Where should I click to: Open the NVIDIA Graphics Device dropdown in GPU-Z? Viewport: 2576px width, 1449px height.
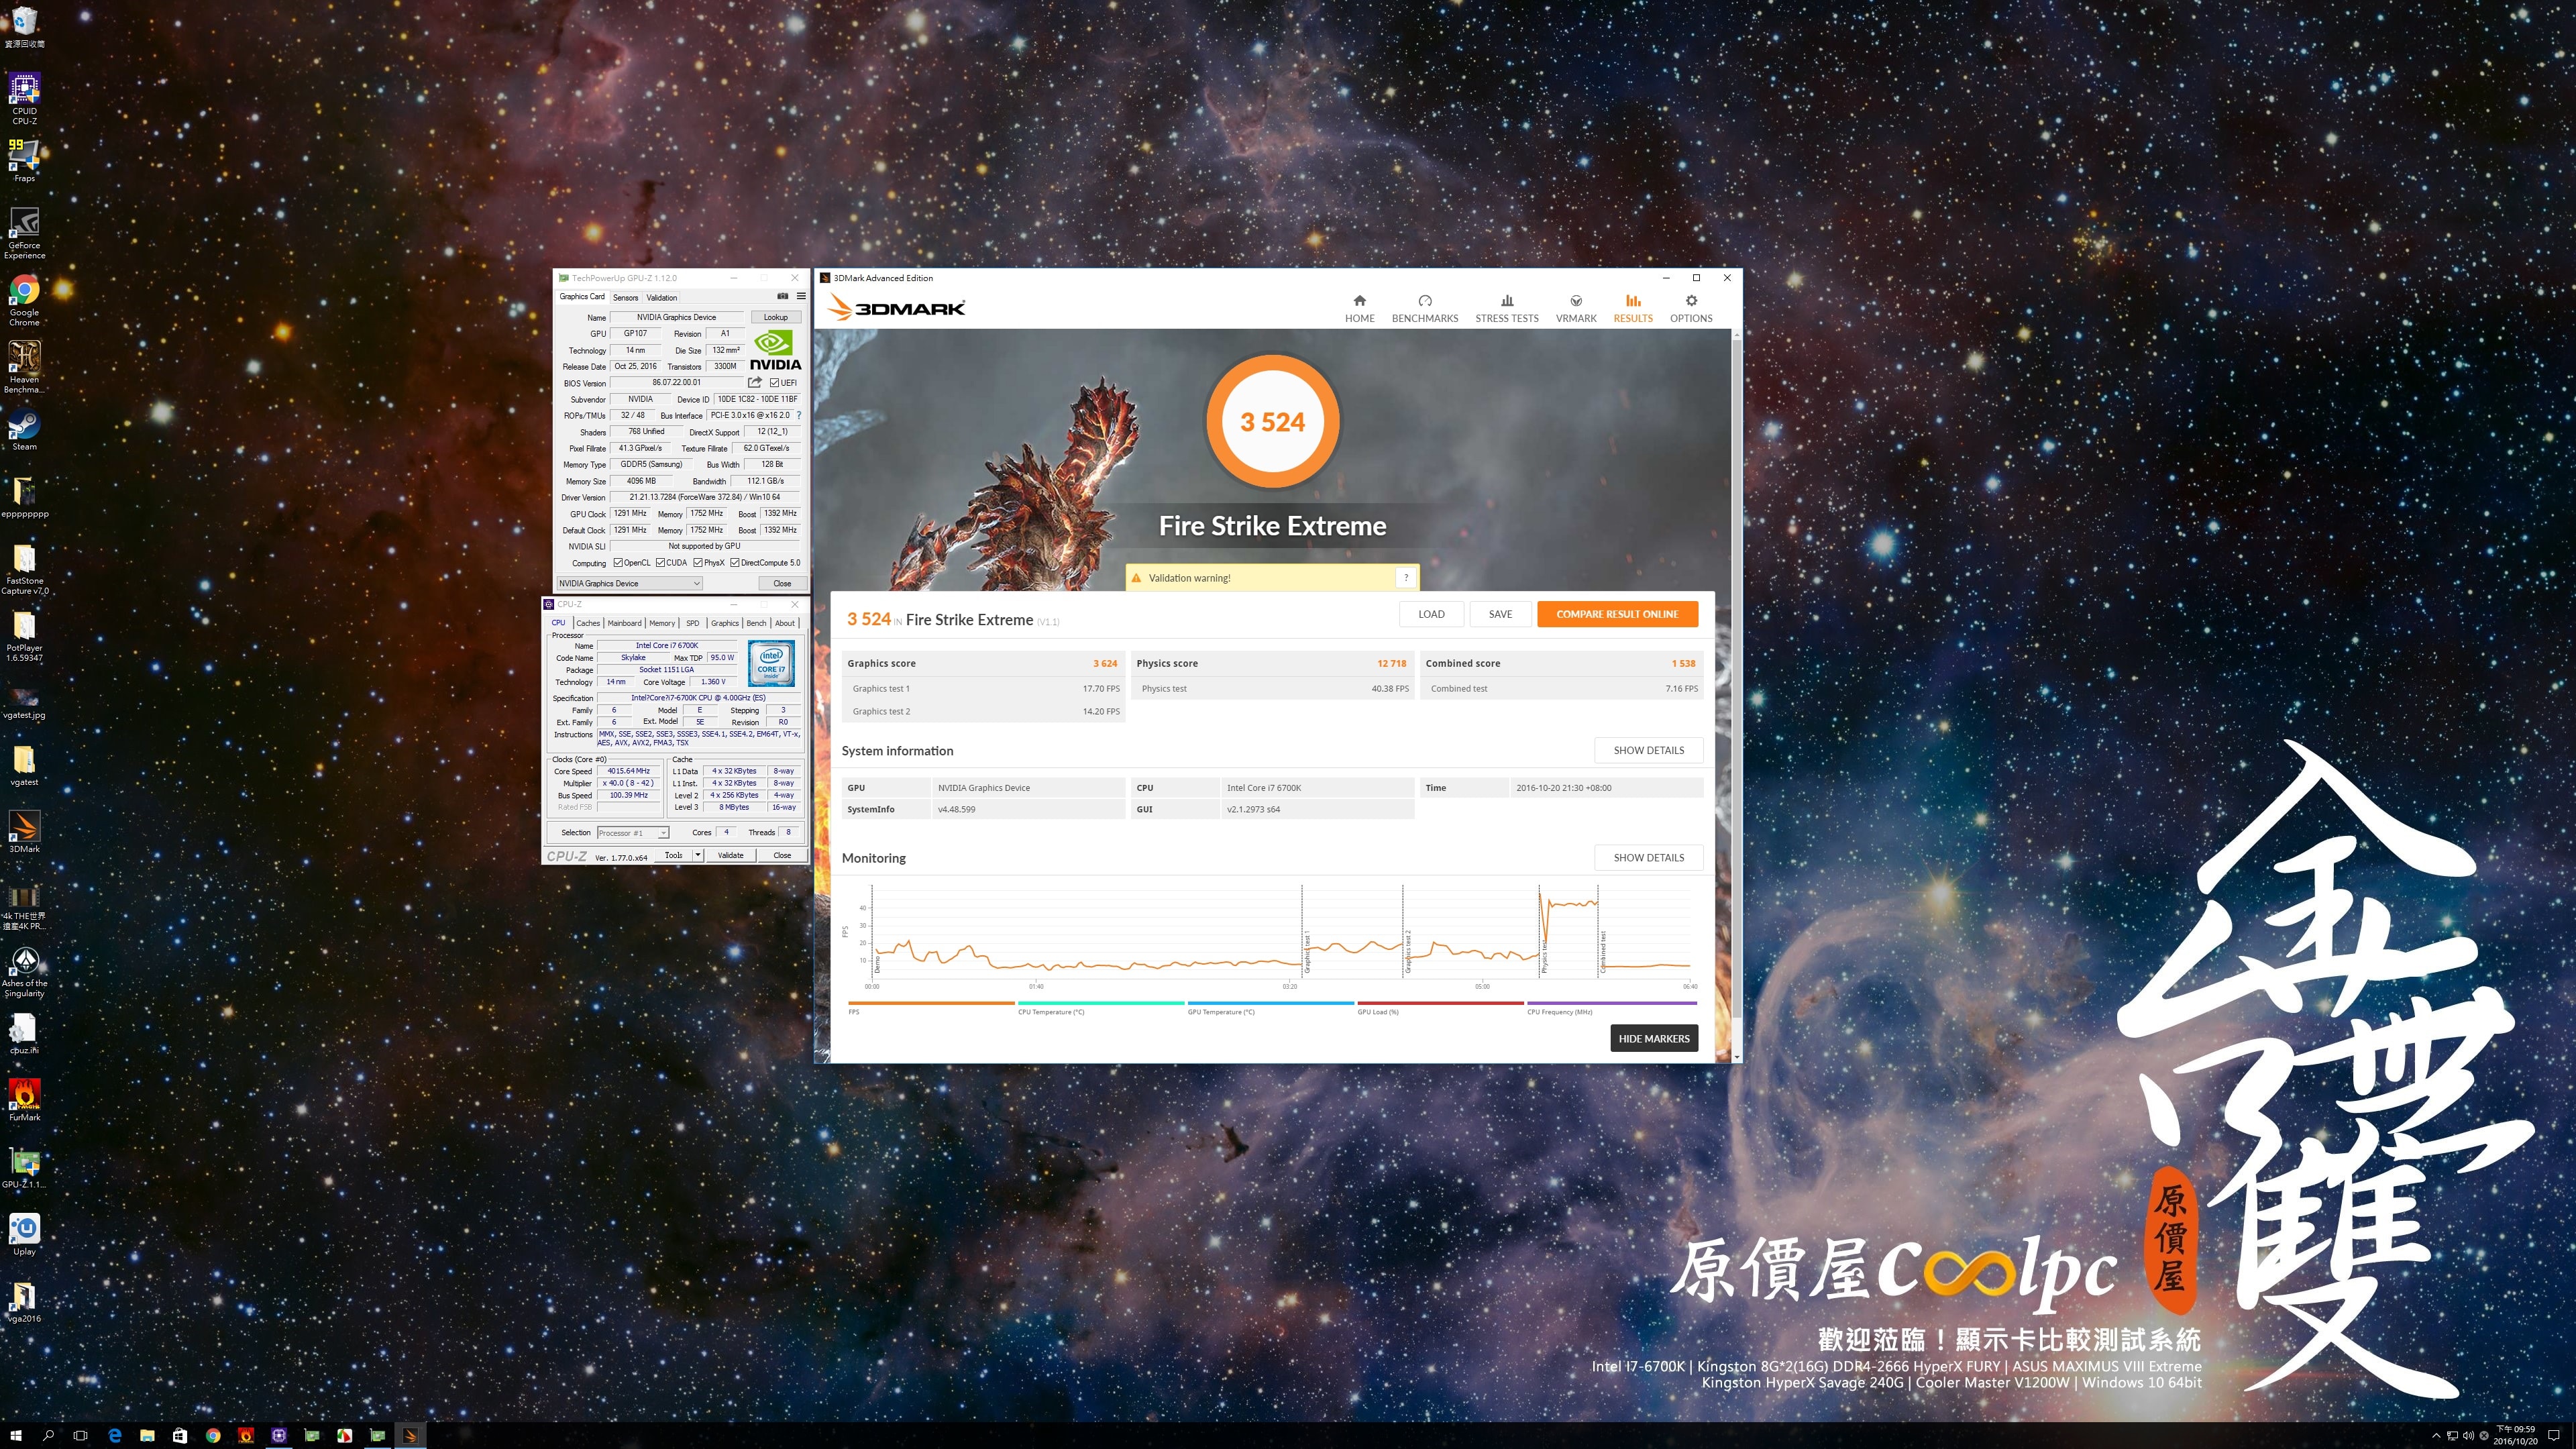pyautogui.click(x=629, y=583)
